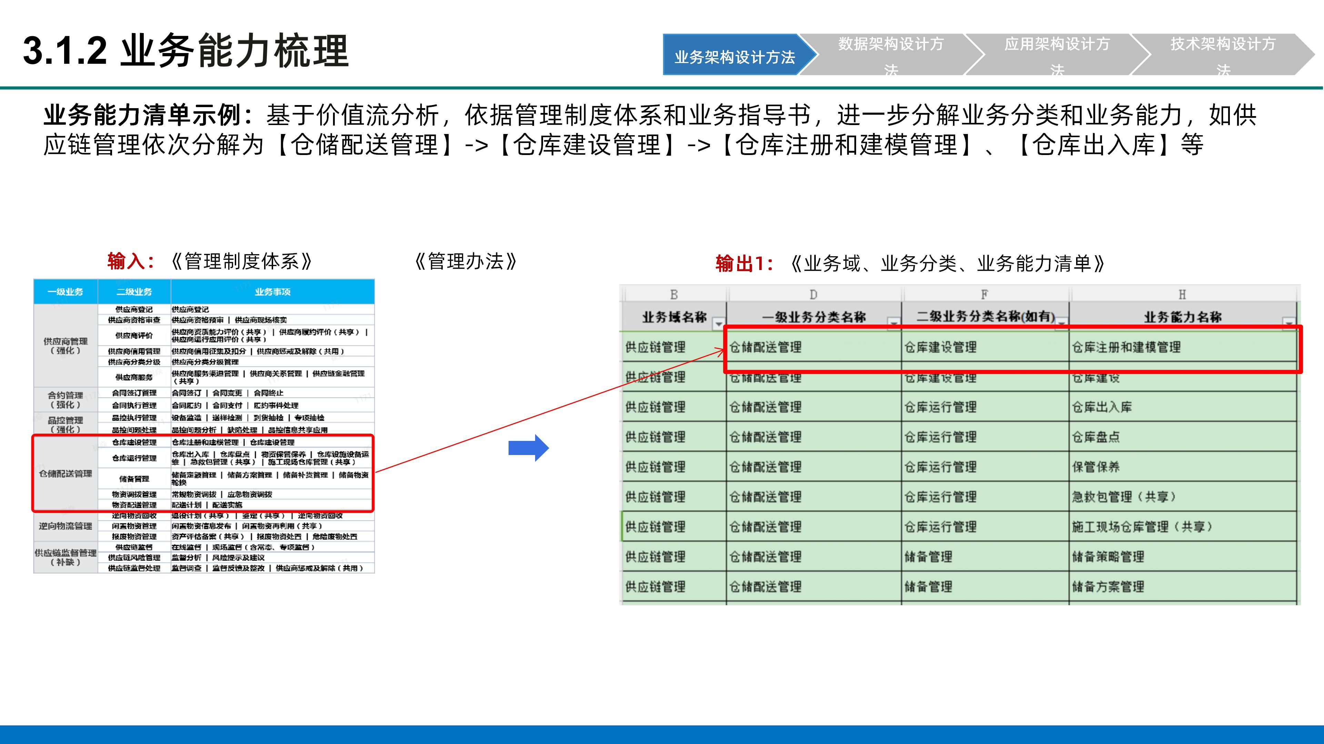This screenshot has height=744, width=1324.
Task: Click the 供应商信用管理 cell
Action: click(x=134, y=351)
